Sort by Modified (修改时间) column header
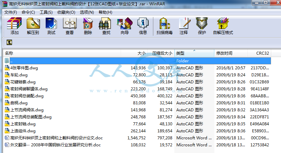The height and width of the screenshot is (153, 281). tap(231, 53)
